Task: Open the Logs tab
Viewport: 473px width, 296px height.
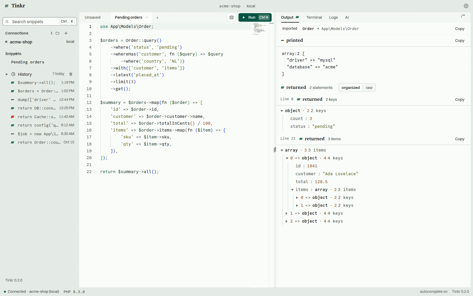Action: pyautogui.click(x=333, y=17)
